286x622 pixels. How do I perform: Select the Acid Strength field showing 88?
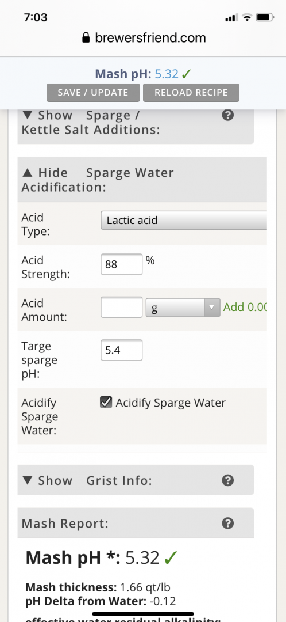tap(121, 264)
